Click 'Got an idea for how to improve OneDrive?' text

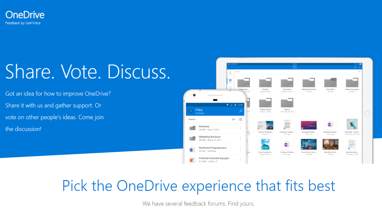pos(58,94)
